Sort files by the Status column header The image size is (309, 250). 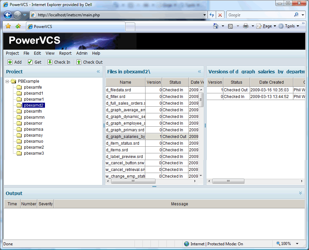(175, 82)
